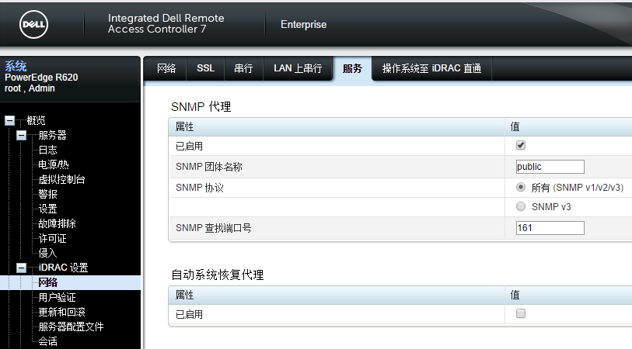Open 服务器配置文件 in the sidebar tree
Image resolution: width=632 pixels, height=349 pixels.
(x=71, y=327)
